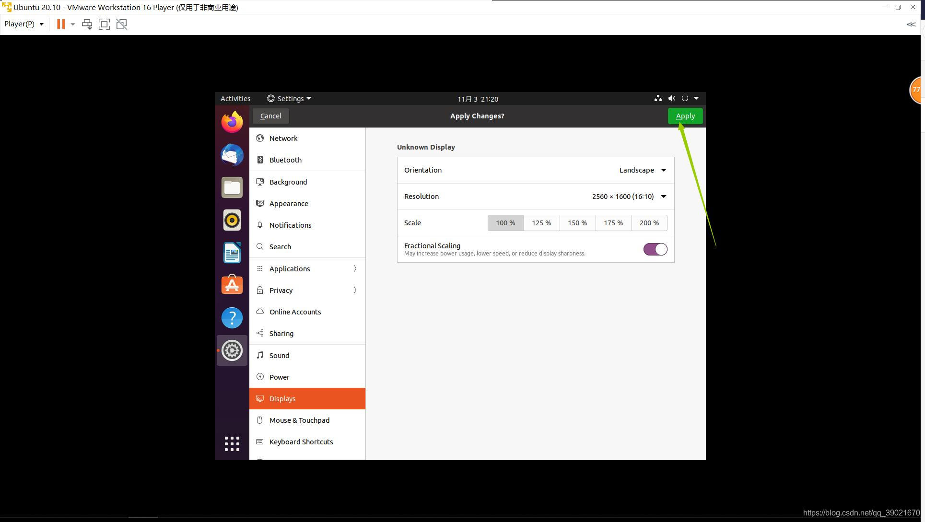
Task: Open the Keyboard Shortcuts panel
Action: click(307, 441)
